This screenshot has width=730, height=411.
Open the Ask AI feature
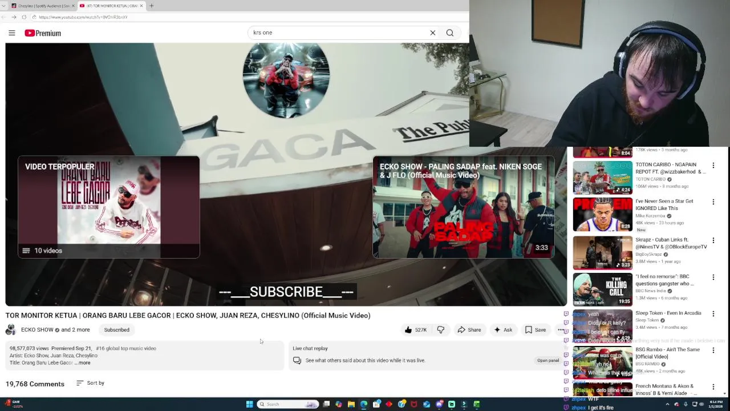pyautogui.click(x=503, y=330)
